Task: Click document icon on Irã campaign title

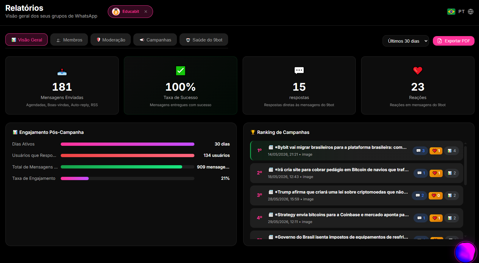Action: pyautogui.click(x=271, y=170)
